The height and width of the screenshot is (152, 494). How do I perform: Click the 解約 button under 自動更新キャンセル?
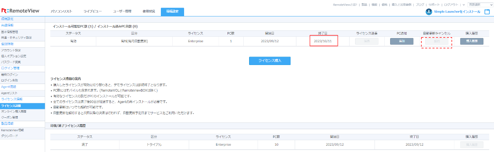[x=437, y=41]
